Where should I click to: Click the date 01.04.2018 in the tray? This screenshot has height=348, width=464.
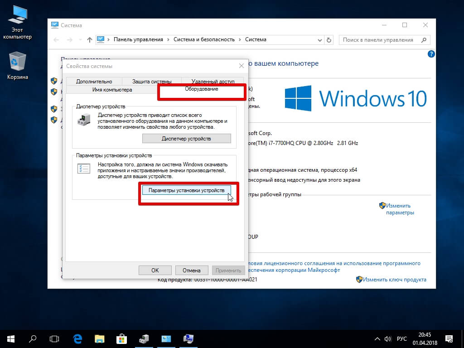click(x=425, y=343)
